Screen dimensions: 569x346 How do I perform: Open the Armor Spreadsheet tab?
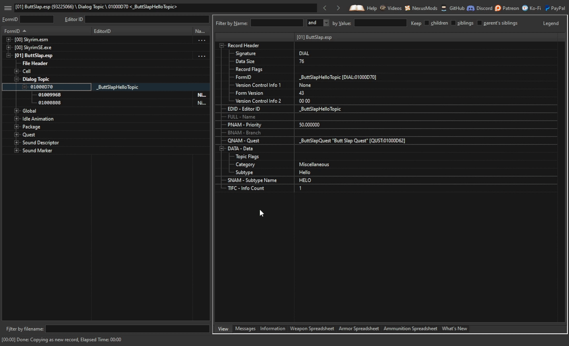click(358, 328)
